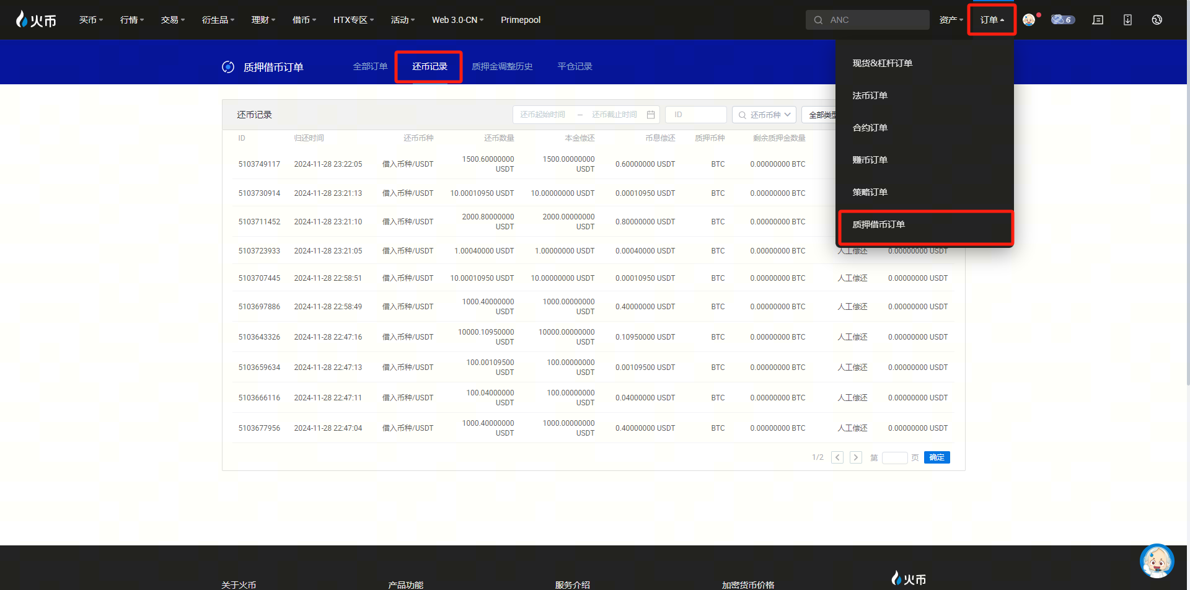
Task: Click the planet rewards badge icon
Action: coord(1062,20)
